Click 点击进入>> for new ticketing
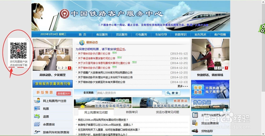This screenshot has width=265, height=136. pyautogui.click(x=64, y=93)
